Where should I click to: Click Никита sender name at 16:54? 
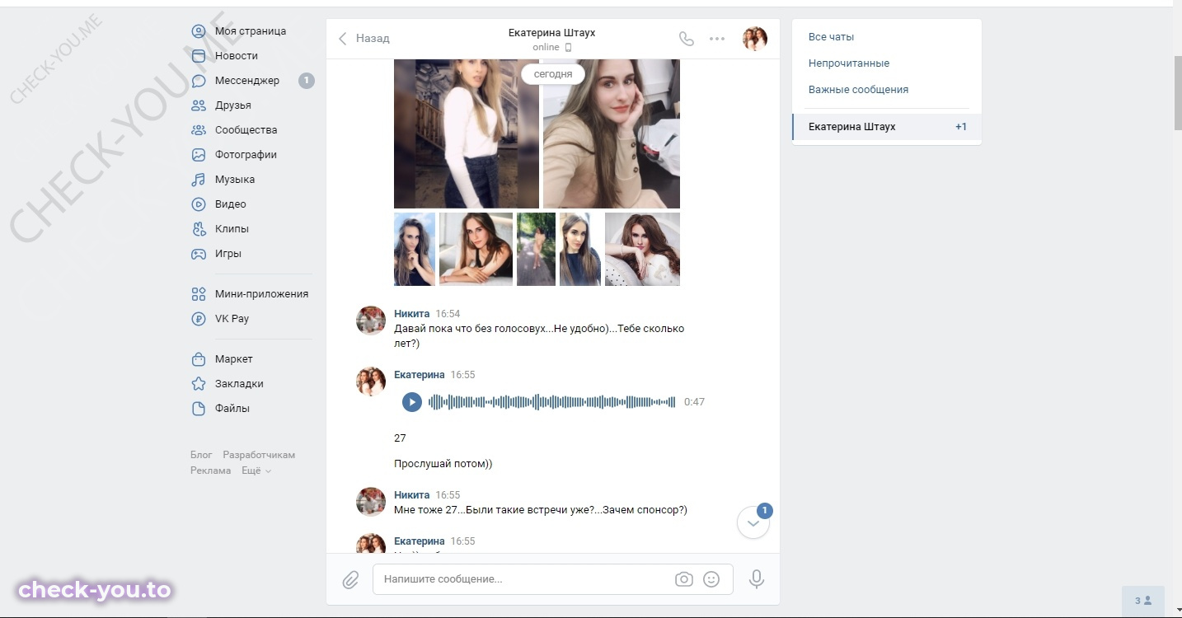412,314
